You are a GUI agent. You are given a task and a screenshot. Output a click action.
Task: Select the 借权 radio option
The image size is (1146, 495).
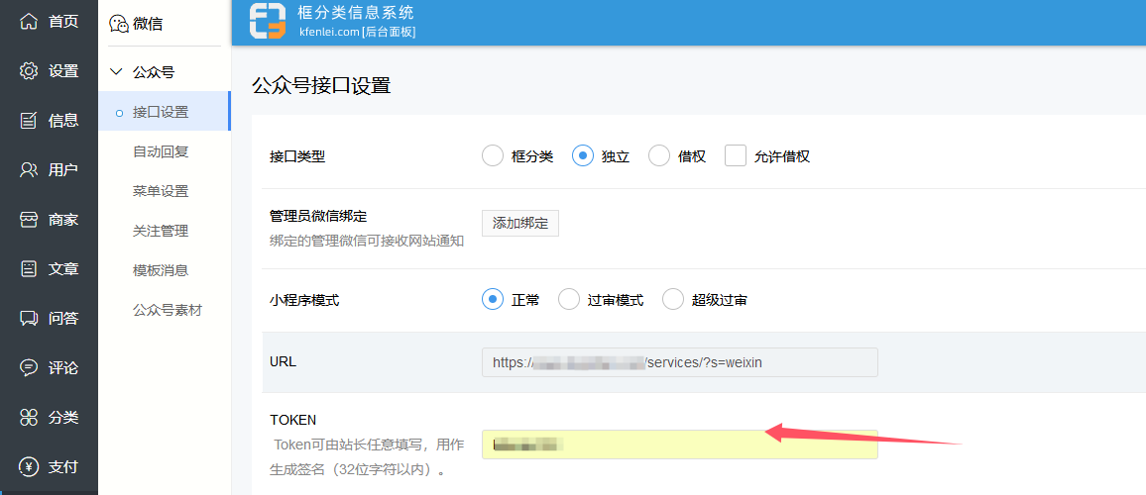click(659, 156)
